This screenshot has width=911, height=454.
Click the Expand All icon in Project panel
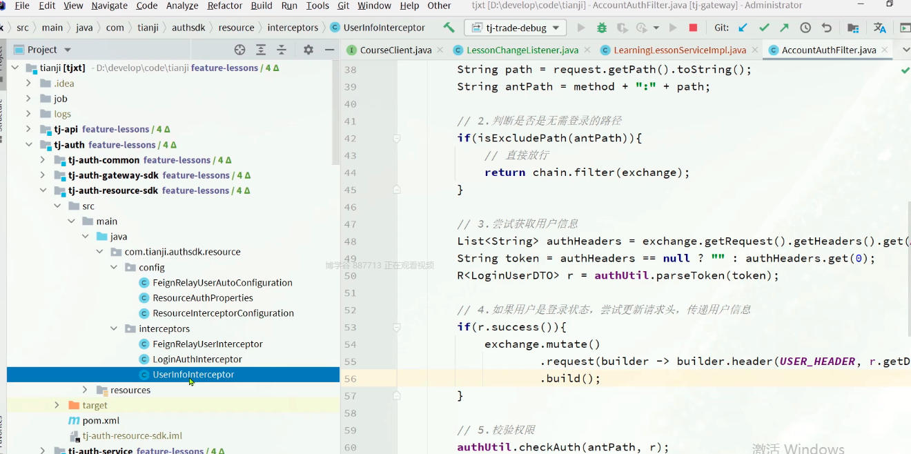[261, 50]
